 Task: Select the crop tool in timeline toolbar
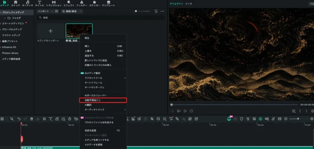click(44, 119)
